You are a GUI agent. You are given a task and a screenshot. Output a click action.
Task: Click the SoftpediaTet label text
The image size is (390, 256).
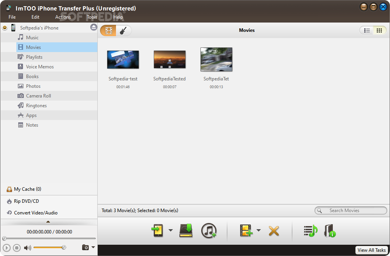point(216,79)
